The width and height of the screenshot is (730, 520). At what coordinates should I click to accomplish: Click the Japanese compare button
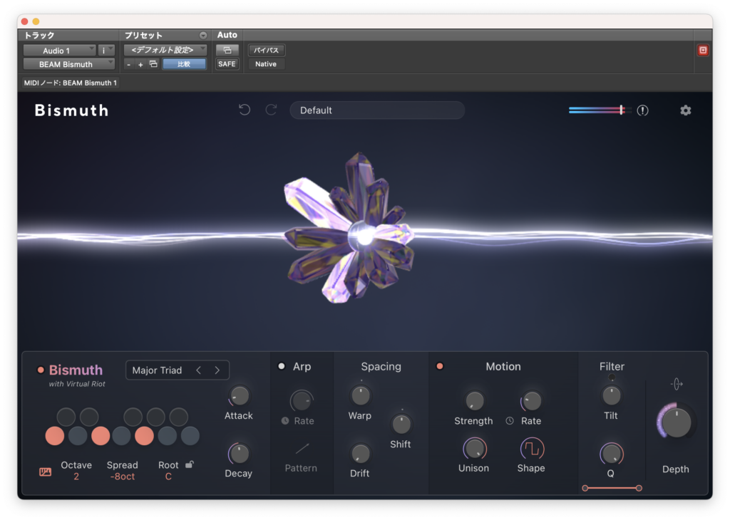(184, 64)
